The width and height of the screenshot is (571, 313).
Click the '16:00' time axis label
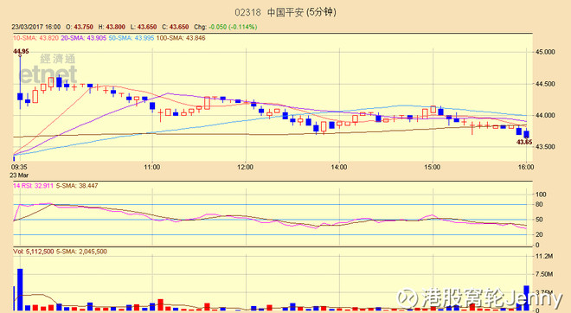[526, 167]
